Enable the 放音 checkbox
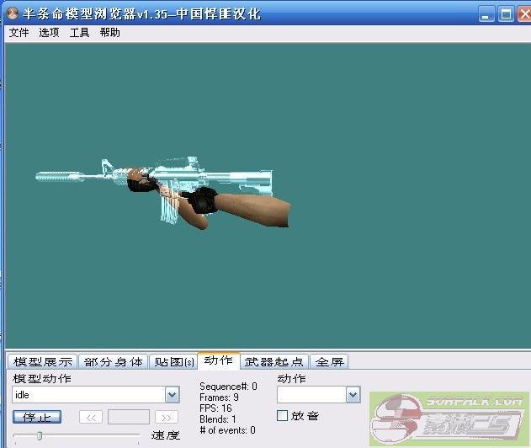 click(x=283, y=415)
